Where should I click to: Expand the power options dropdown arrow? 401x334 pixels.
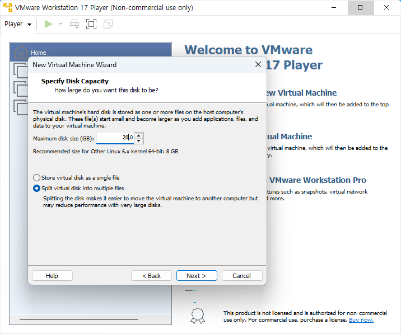click(x=60, y=24)
